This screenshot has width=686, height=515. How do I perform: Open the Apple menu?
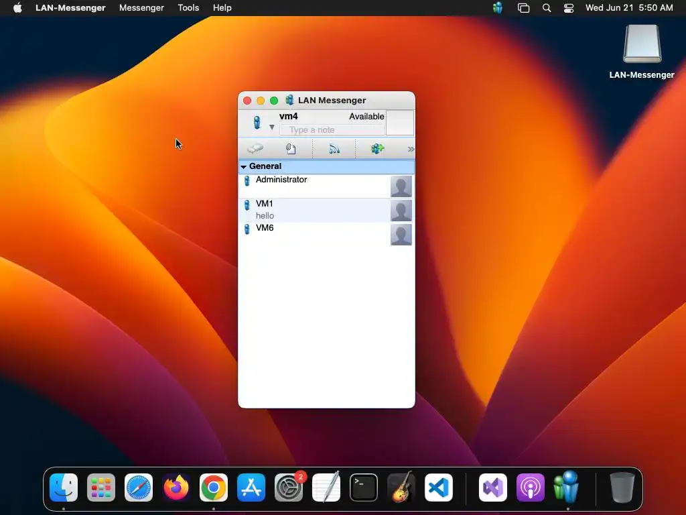tap(17, 8)
